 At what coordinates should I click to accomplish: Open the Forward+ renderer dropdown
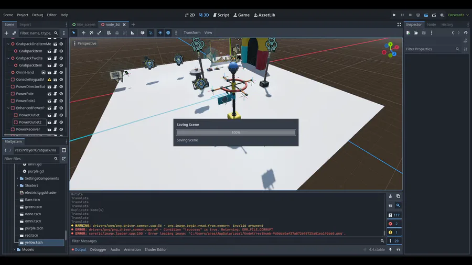point(458,15)
